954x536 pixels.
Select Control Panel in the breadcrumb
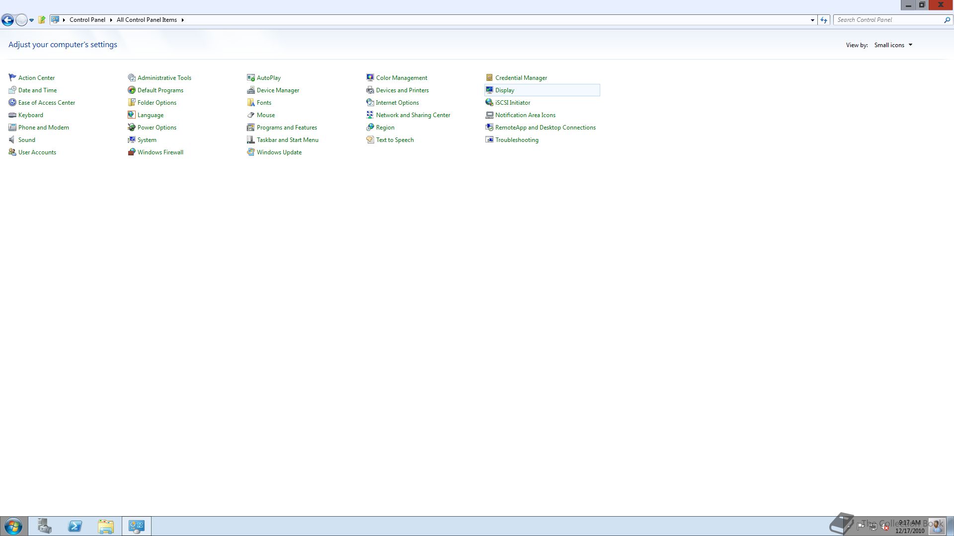tap(87, 20)
